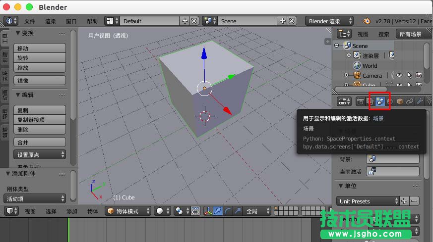433x242 pixels.
Task: Open the Modifiers wrench tab
Action: click(420, 101)
